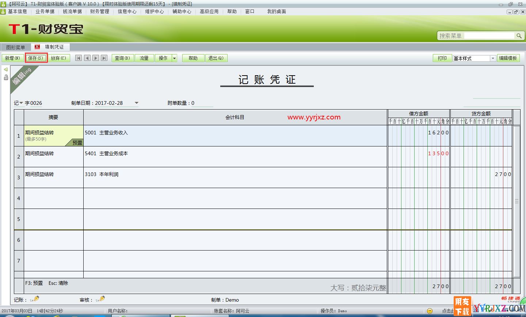
Task: Click the 新增(N) button
Action: coord(13,58)
